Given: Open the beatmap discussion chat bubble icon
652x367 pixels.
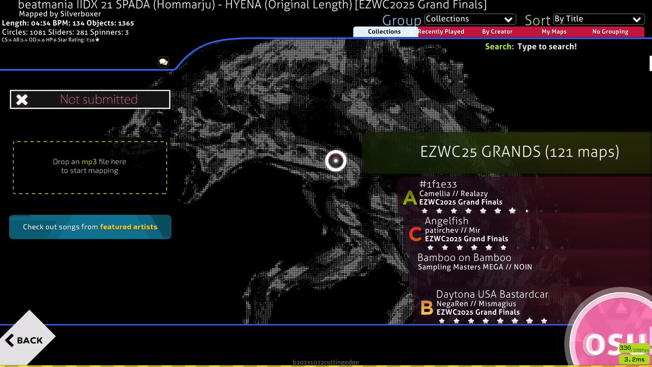Looking at the screenshot, I should point(163,62).
